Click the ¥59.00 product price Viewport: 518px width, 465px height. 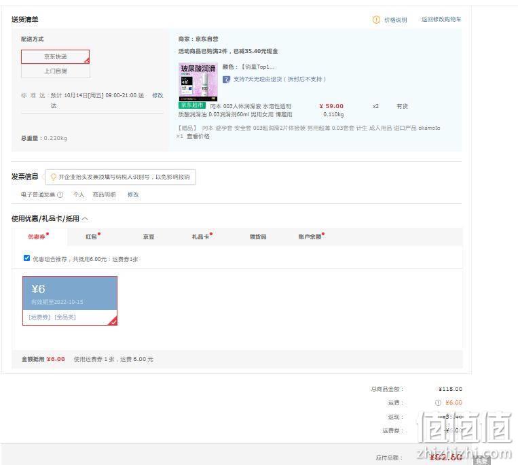[x=331, y=106]
